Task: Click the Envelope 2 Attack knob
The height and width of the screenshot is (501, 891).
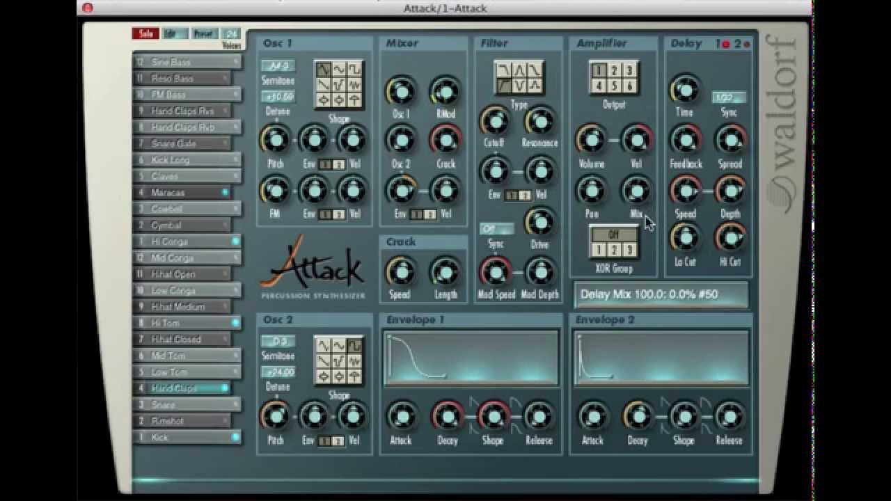Action: click(x=592, y=416)
